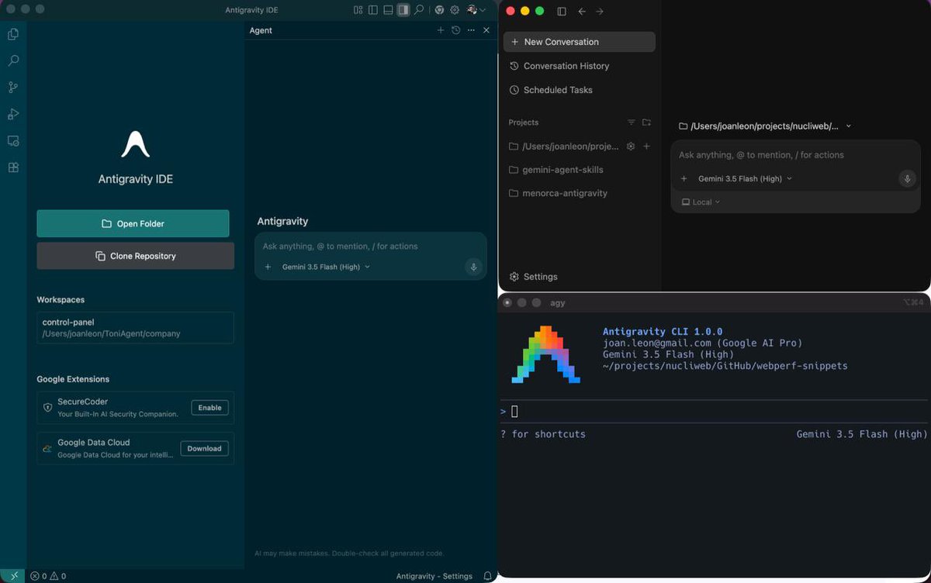This screenshot has height=583, width=931.
Task: Open the profile avatar menu in IDE title bar
Action: [x=476, y=10]
